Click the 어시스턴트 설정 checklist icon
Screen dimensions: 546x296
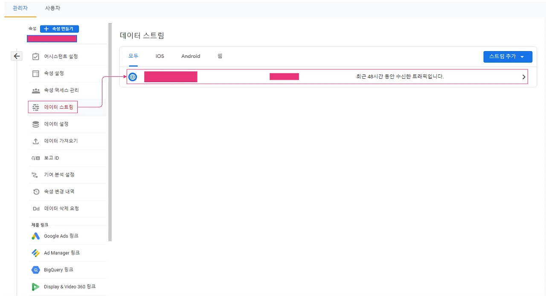tap(35, 56)
